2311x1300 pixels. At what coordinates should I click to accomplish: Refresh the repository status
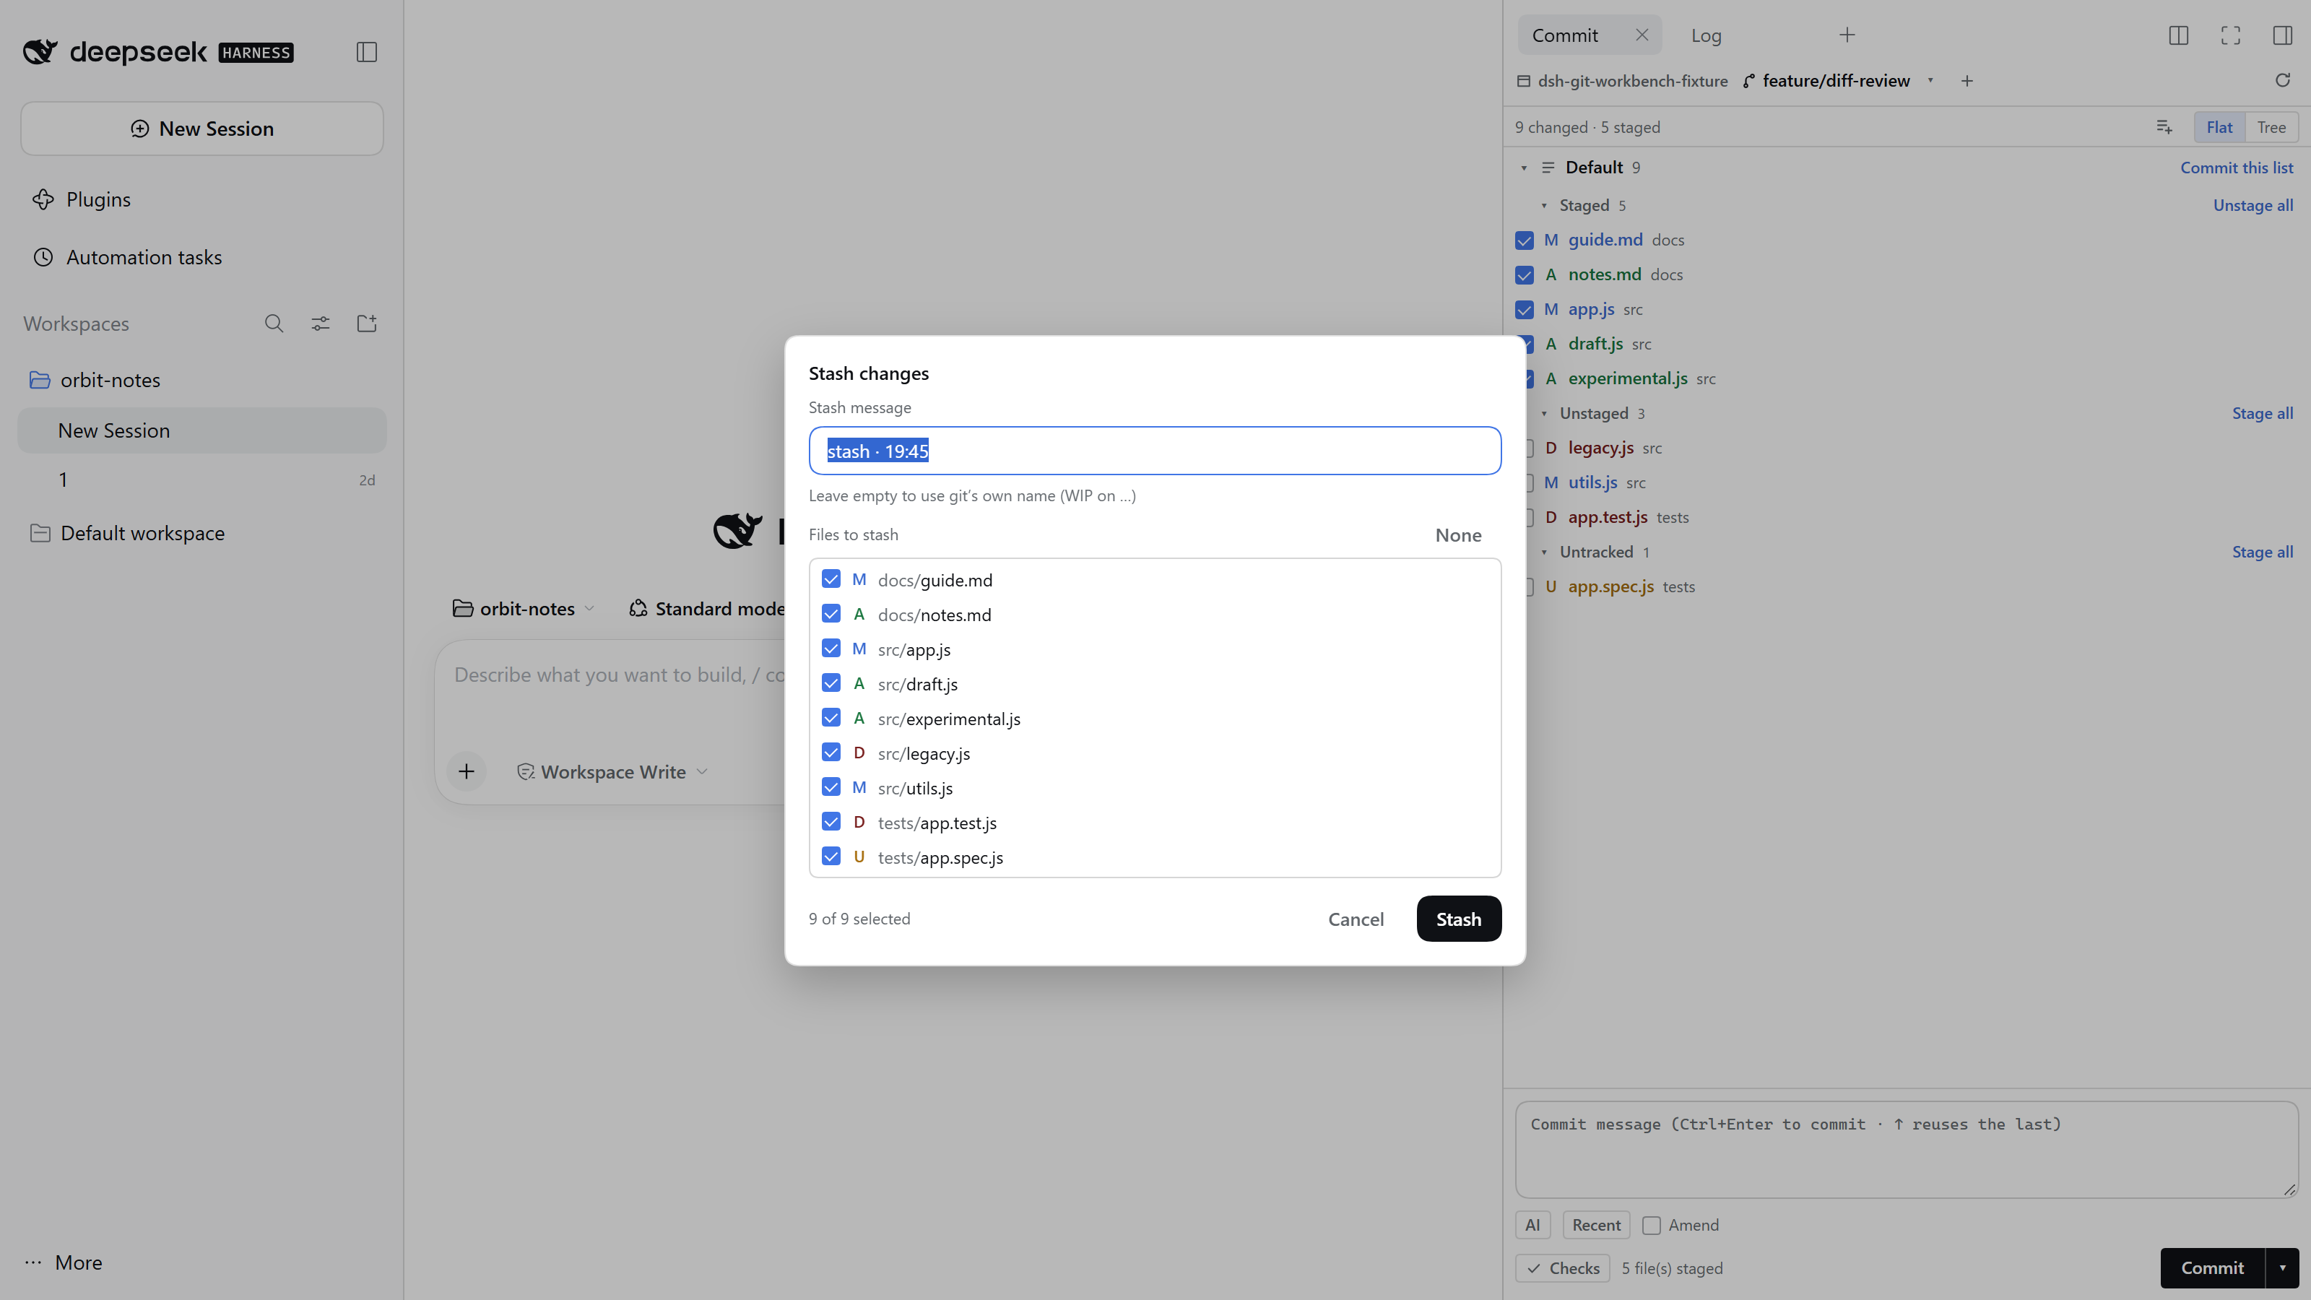(x=2282, y=81)
